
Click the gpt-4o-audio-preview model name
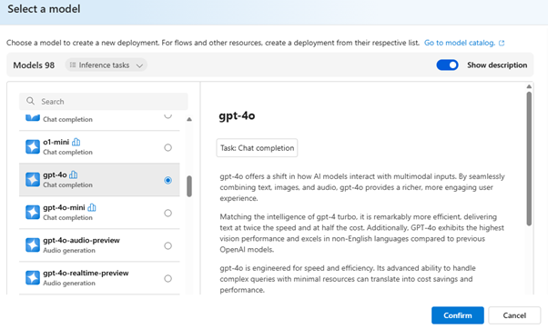(81, 240)
